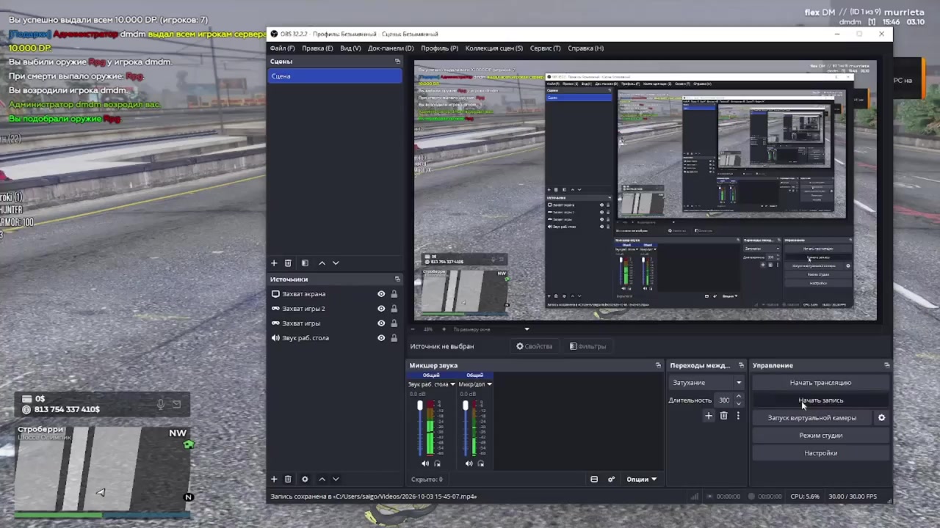Image resolution: width=940 pixels, height=528 pixels.
Task: Remove transition with the trash icon
Action: (x=723, y=416)
